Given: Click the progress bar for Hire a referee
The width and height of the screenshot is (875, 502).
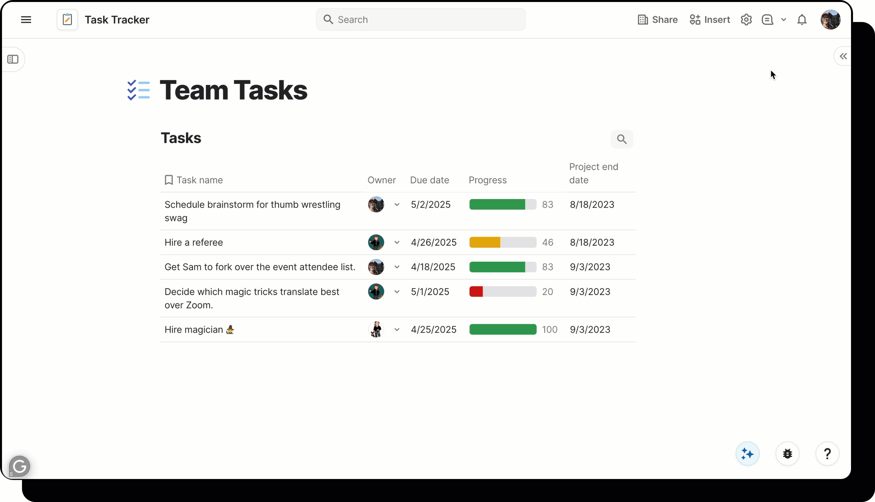Looking at the screenshot, I should 502,242.
